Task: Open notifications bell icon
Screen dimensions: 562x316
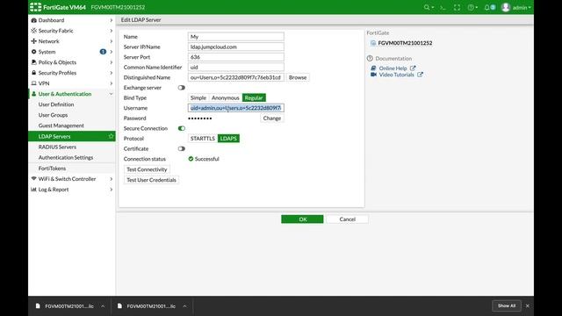Action: pos(486,7)
